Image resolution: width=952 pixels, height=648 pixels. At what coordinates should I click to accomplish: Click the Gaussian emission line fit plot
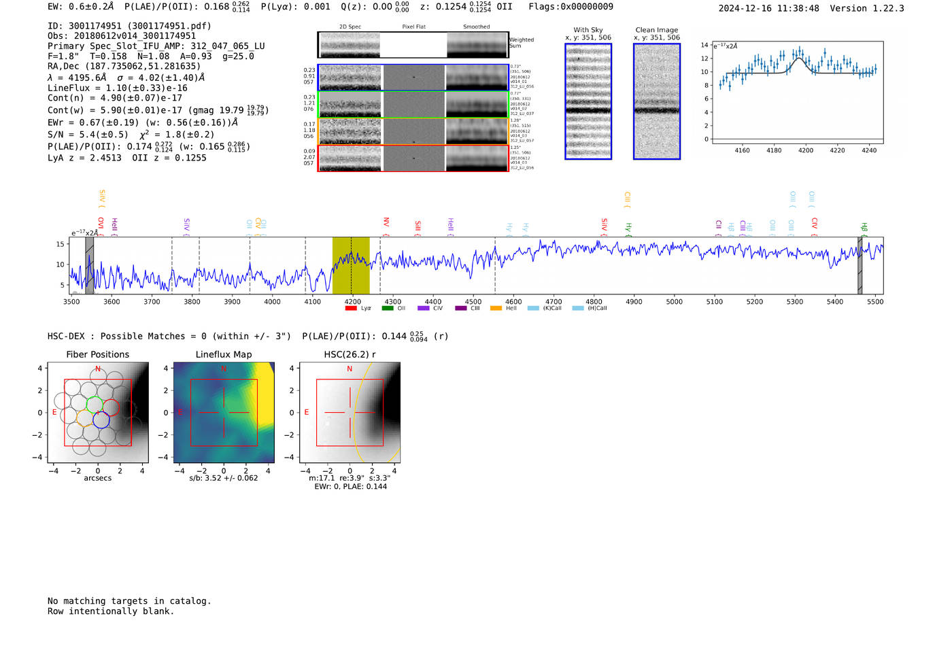click(797, 93)
